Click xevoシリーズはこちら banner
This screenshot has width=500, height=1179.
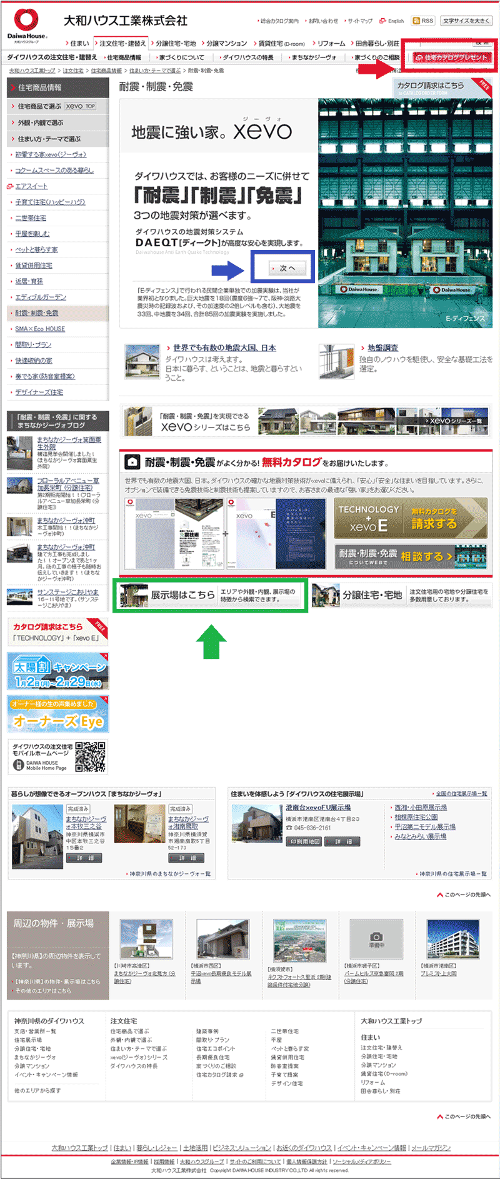pyautogui.click(x=306, y=421)
